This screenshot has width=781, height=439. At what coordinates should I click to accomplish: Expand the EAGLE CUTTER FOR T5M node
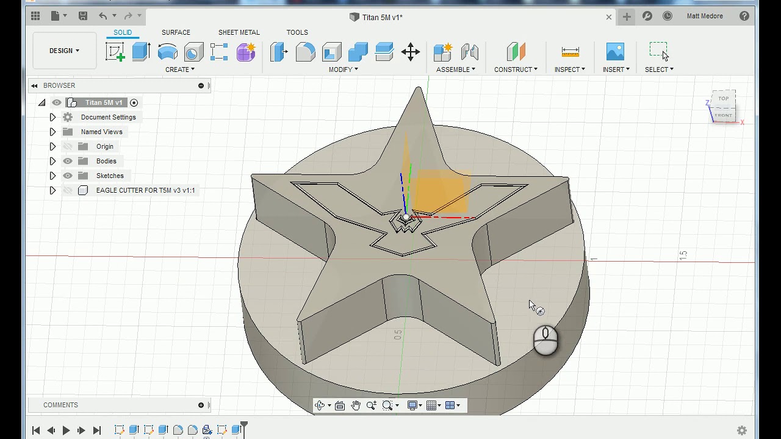click(x=52, y=190)
